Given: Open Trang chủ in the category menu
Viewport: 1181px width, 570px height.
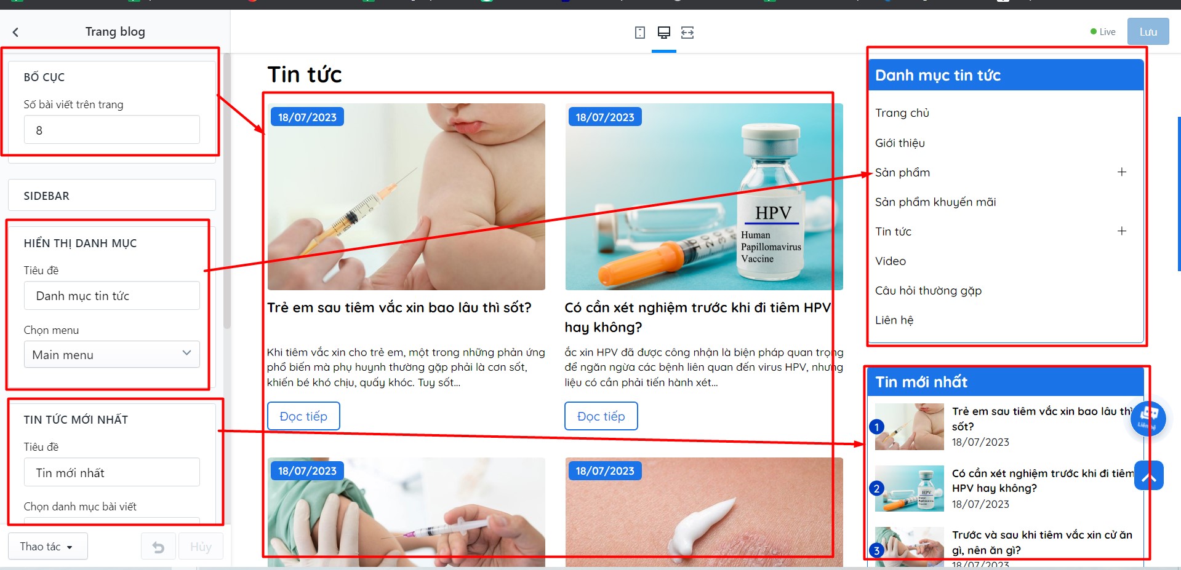Looking at the screenshot, I should 902,113.
